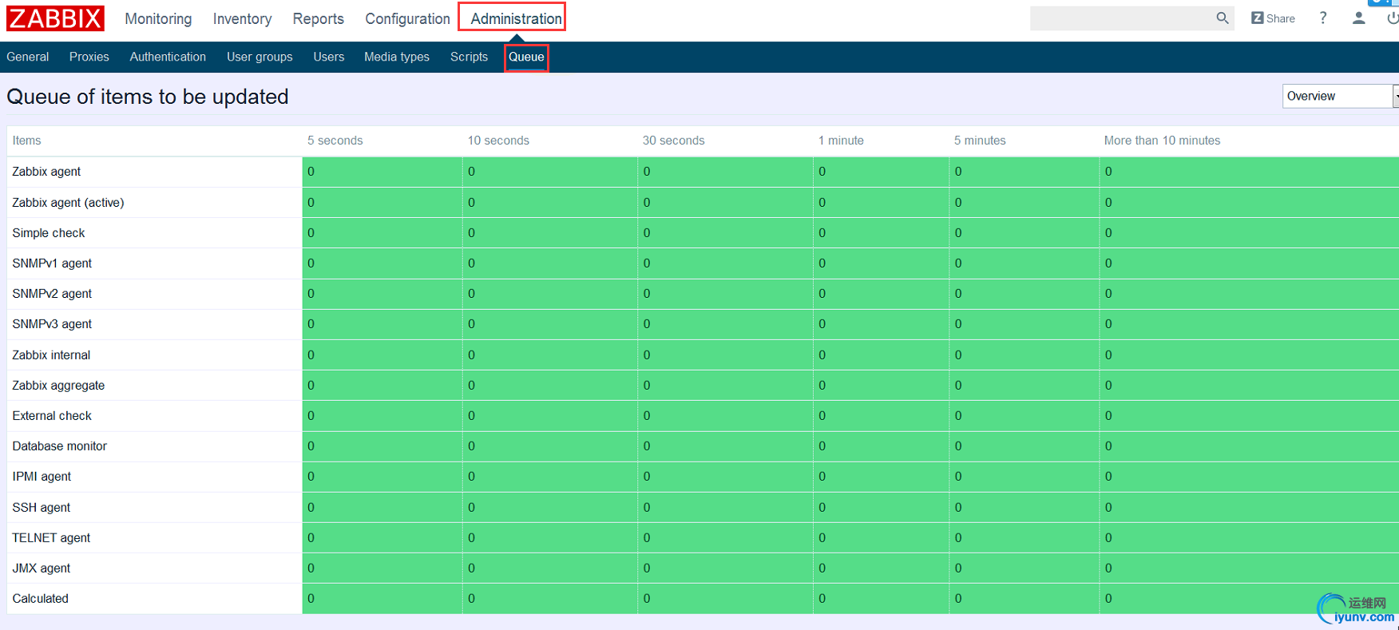Click the 'Items' column header

pyautogui.click(x=26, y=141)
